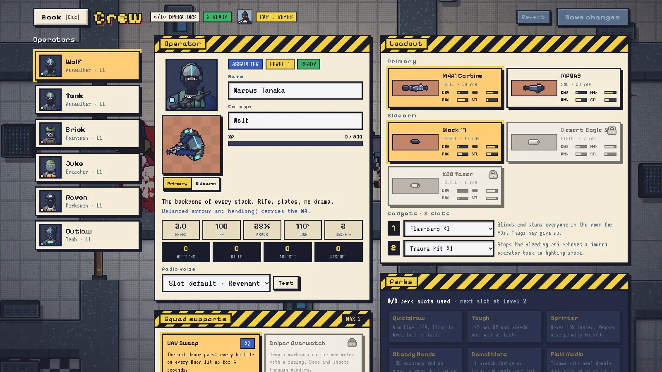Open Radio voice dropdown
662x372 pixels.
pyautogui.click(x=216, y=283)
